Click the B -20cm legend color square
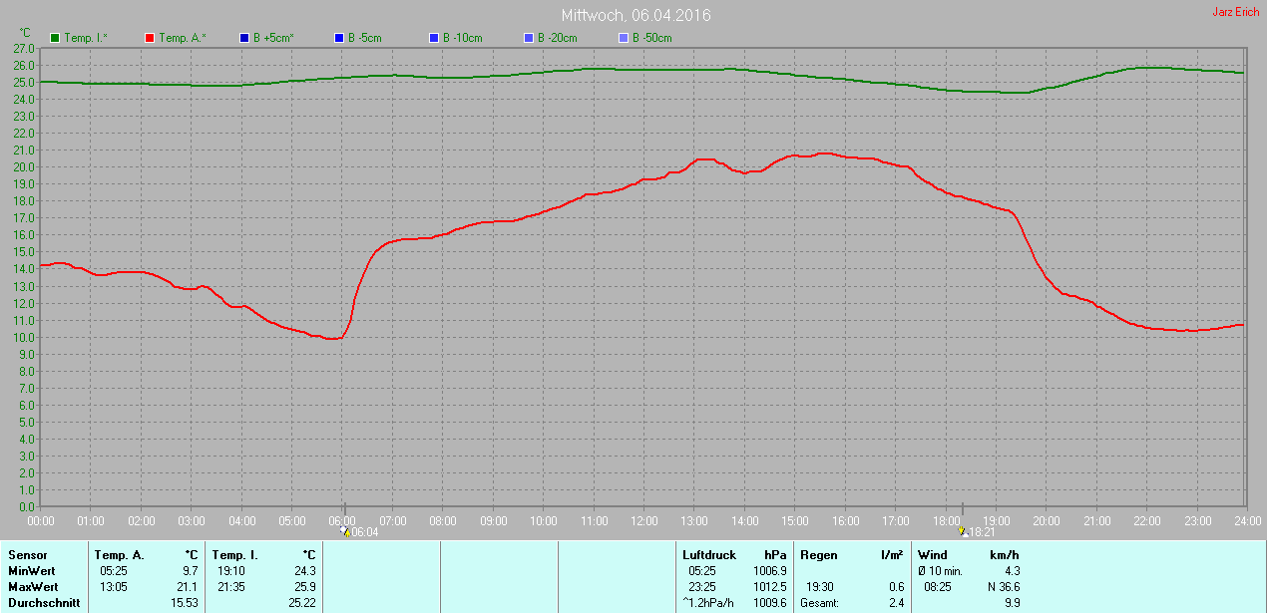The width and height of the screenshot is (1267, 613). pos(529,38)
